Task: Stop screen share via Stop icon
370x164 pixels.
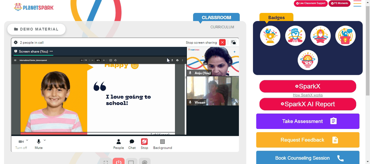Action: pos(144,144)
